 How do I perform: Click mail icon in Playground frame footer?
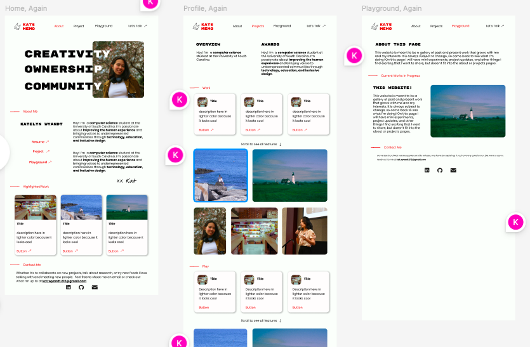click(453, 170)
